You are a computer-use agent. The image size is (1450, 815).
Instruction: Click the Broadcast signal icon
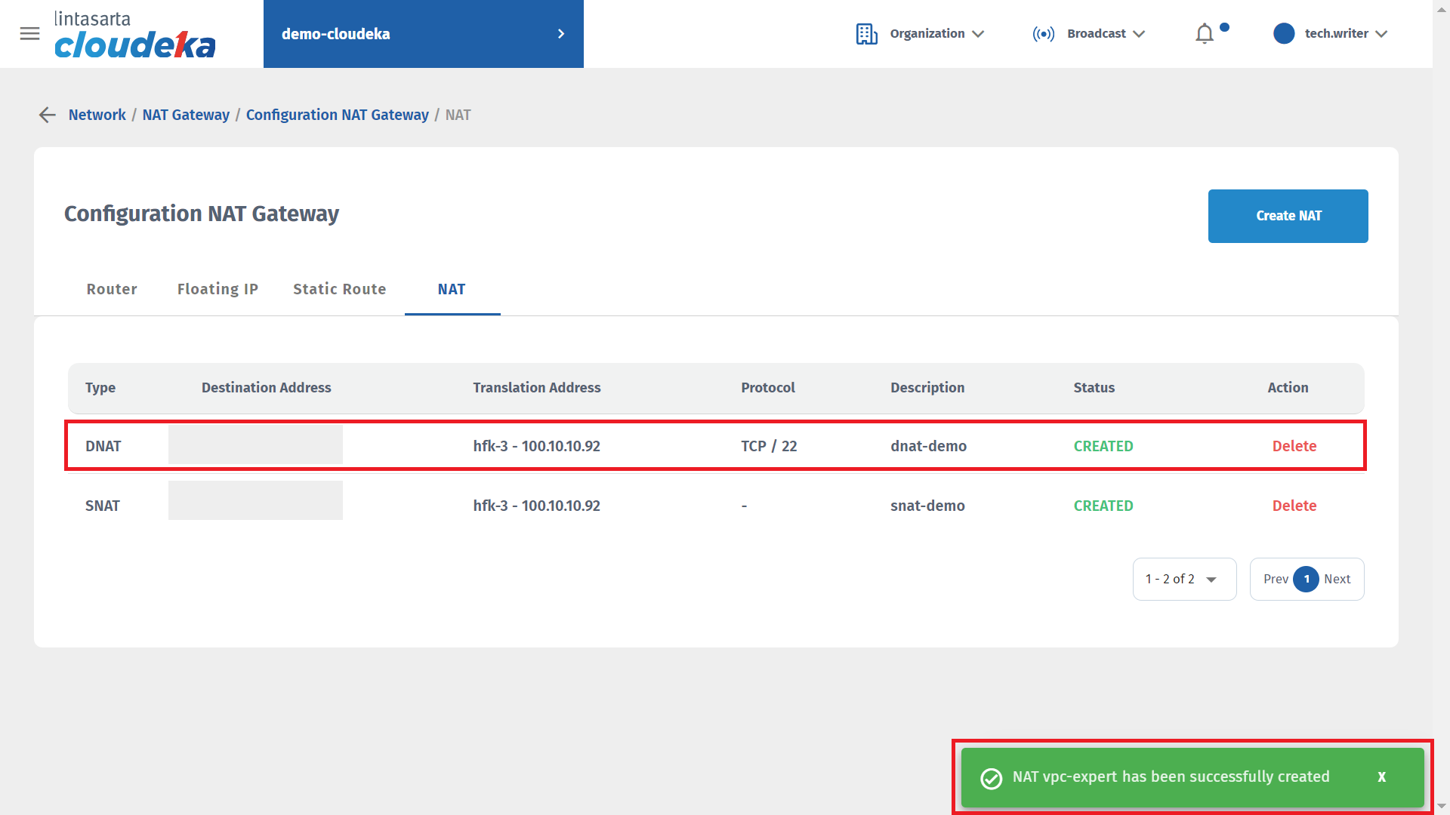point(1043,34)
